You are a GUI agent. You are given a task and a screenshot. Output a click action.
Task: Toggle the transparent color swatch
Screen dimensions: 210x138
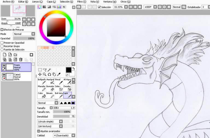click(67, 75)
